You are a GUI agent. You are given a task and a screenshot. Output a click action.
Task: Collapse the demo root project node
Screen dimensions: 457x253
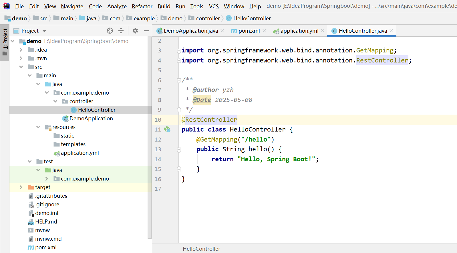tap(13, 41)
